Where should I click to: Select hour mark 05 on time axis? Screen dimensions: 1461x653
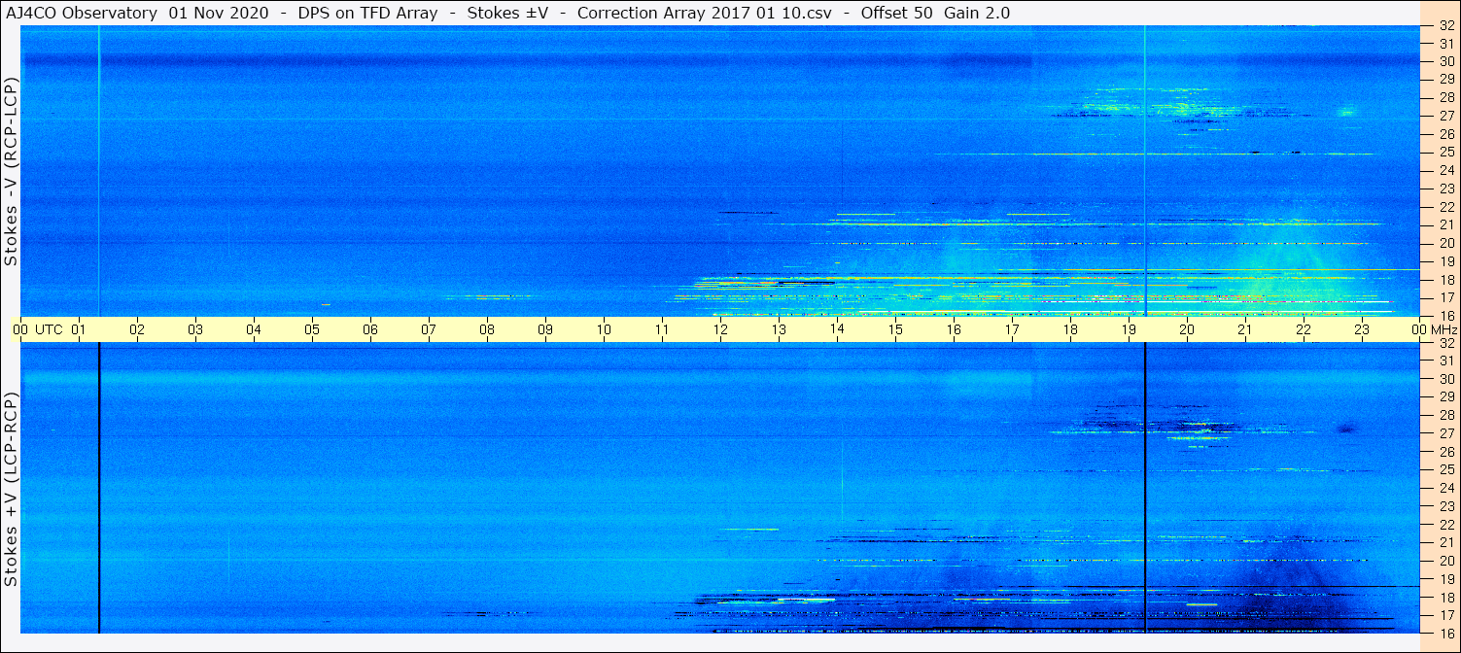pyautogui.click(x=312, y=329)
